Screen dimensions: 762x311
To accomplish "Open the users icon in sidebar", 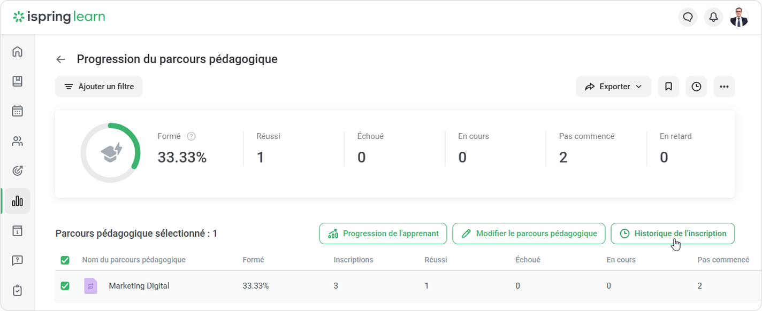I will click(18, 142).
